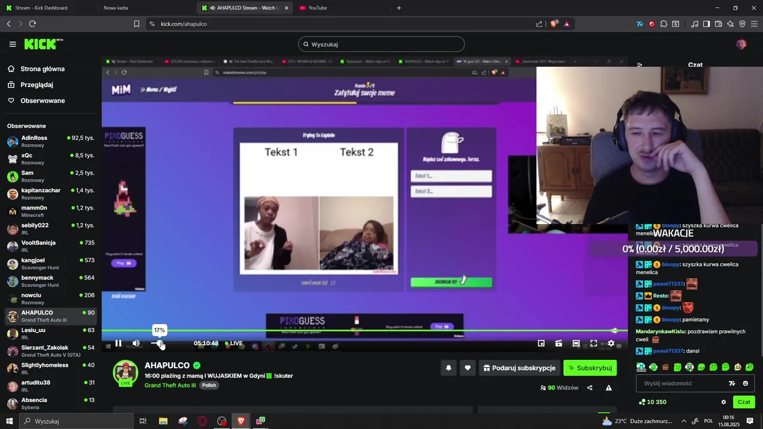Viewport: 763px width, 429px height.
Task: Select kapitanzachar in followed channels
Action: pyautogui.click(x=50, y=194)
